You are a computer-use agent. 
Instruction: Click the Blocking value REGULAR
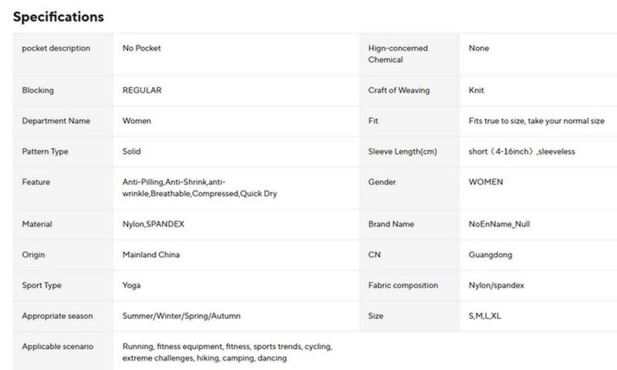(142, 90)
